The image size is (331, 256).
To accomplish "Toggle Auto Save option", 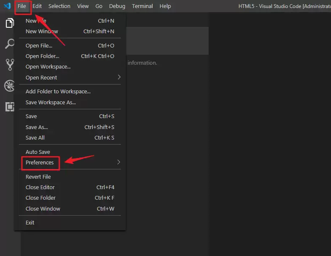I will click(x=38, y=152).
